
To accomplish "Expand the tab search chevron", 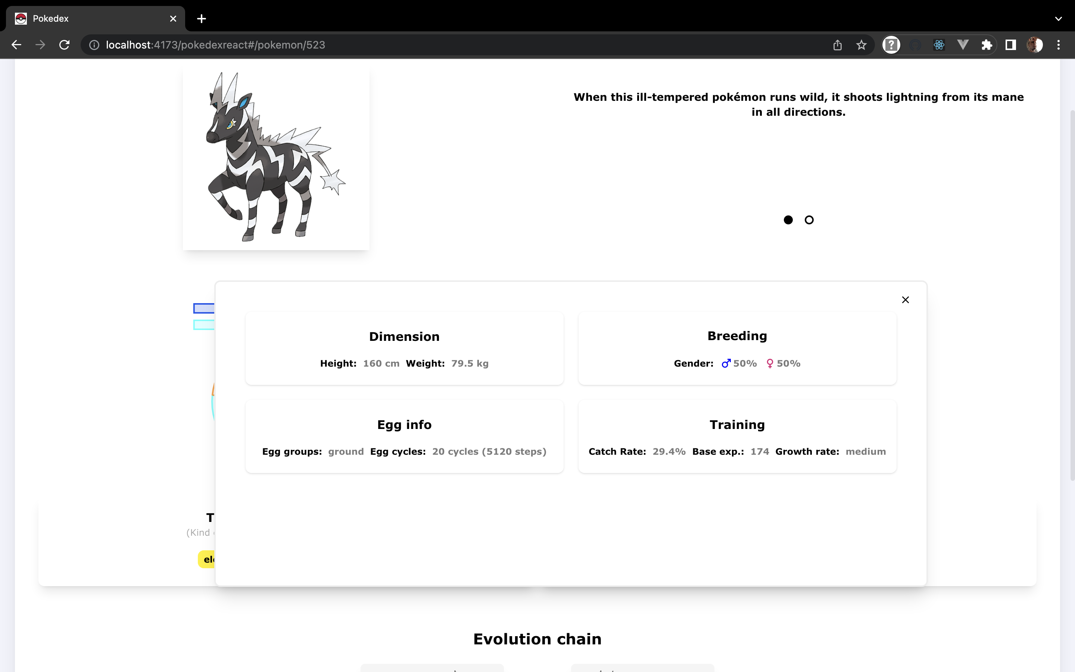I will pos(1059,19).
